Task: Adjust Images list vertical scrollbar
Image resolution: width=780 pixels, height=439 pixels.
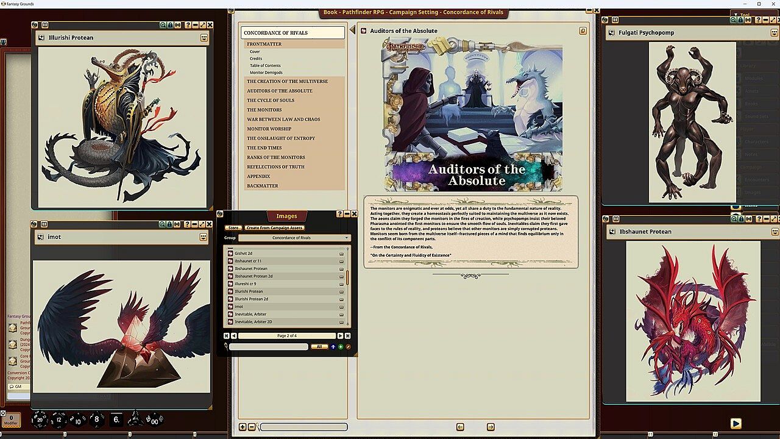Action: coord(348,278)
